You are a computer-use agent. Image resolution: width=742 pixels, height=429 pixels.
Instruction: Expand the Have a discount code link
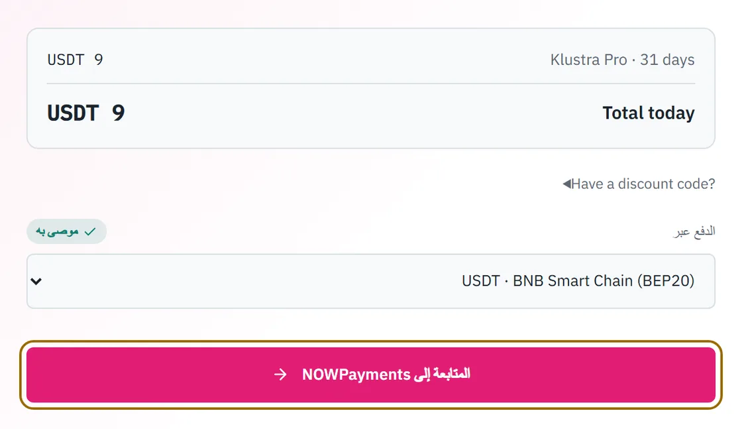click(x=639, y=184)
